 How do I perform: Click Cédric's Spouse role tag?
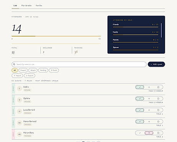tap(27, 90)
